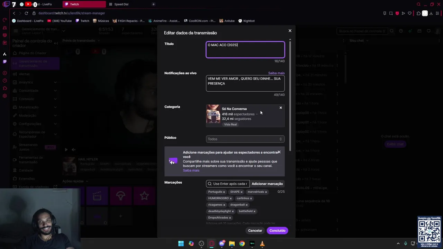Open File Explorer from taskbar
This screenshot has width=443, height=249.
pyautogui.click(x=232, y=243)
